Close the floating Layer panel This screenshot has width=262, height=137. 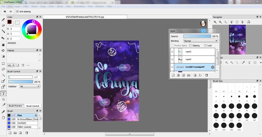[x=218, y=31]
